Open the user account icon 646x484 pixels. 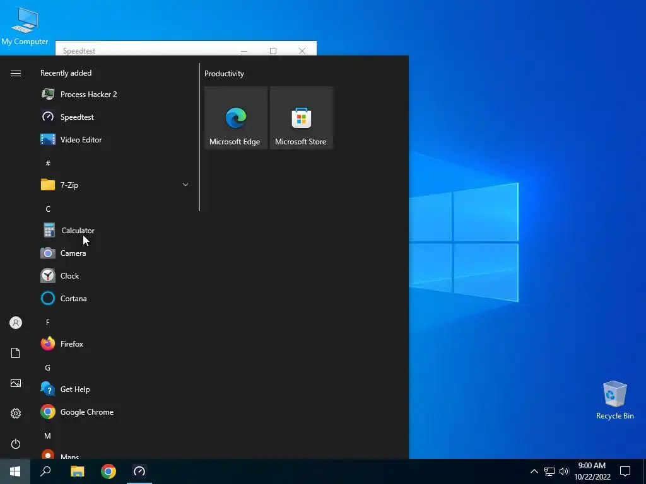pyautogui.click(x=16, y=323)
